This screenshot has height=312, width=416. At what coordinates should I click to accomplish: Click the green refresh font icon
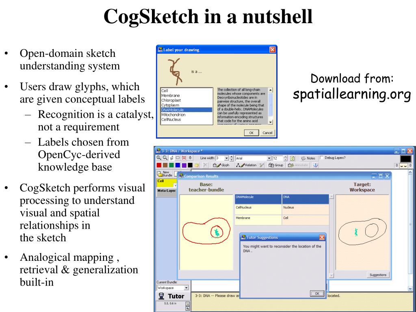pos(292,158)
